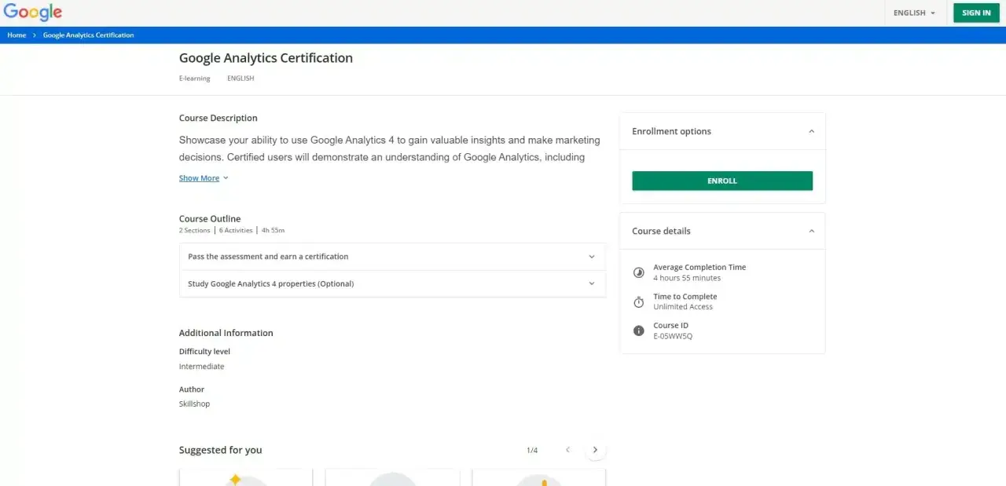1006x486 pixels.
Task: Open the first suggested course card
Action: 246,477
